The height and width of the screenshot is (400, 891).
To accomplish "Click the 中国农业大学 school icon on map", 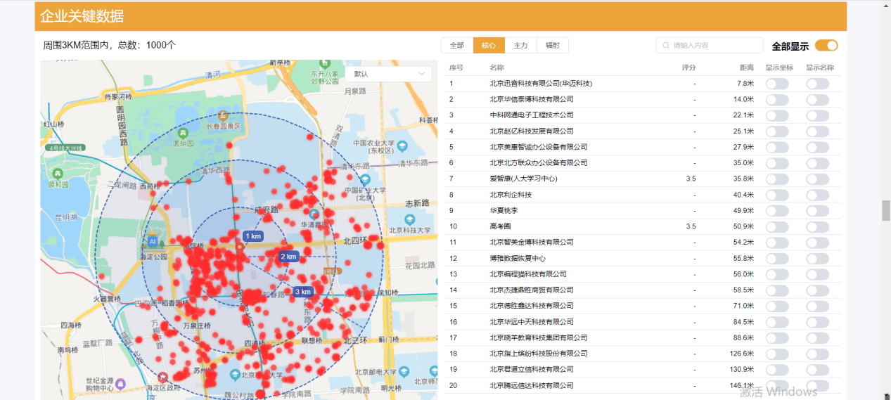I will pos(402,146).
